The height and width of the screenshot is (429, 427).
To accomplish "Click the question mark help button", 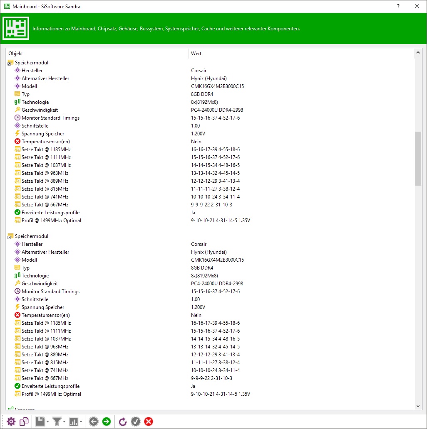I will (x=398, y=6).
